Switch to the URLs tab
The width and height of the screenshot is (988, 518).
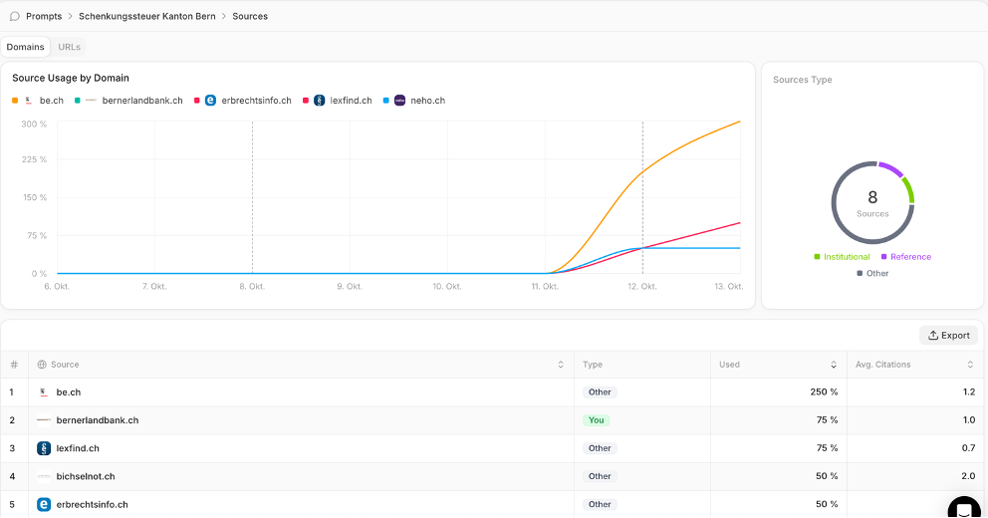70,47
